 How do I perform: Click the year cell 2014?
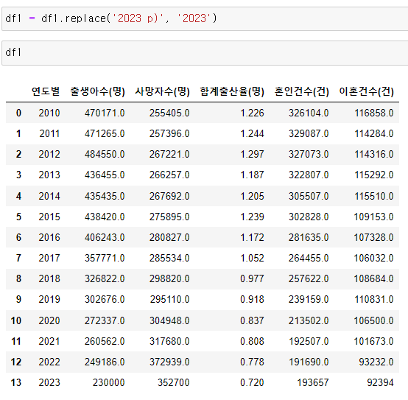pos(49,196)
